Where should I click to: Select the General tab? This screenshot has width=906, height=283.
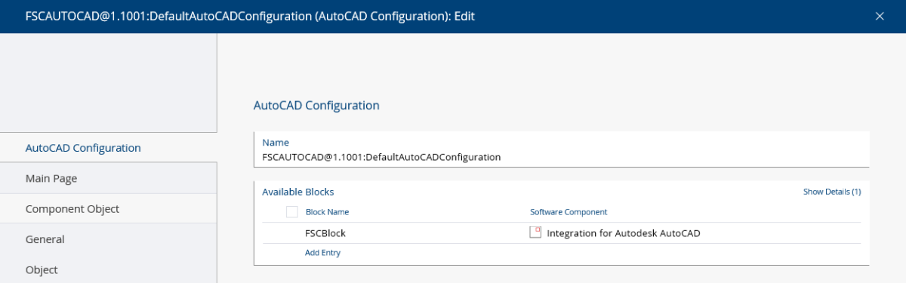tap(108, 239)
